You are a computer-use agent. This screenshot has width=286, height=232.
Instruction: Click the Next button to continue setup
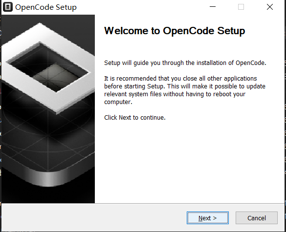pos(208,218)
